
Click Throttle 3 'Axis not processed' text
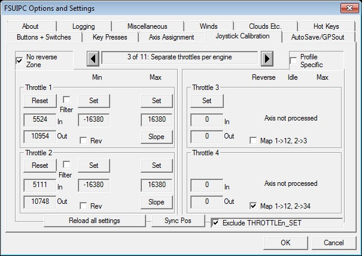tap(291, 118)
